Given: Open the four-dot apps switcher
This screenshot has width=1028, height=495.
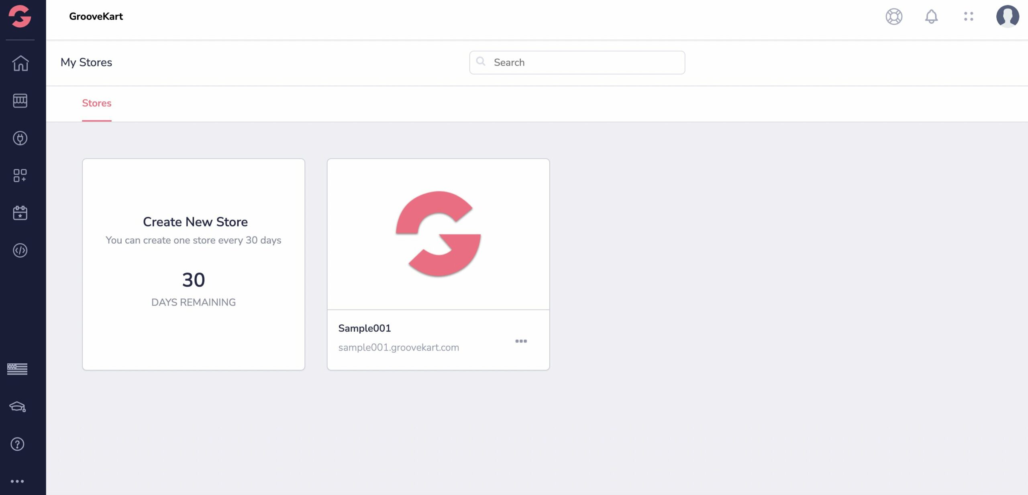Looking at the screenshot, I should 969,16.
